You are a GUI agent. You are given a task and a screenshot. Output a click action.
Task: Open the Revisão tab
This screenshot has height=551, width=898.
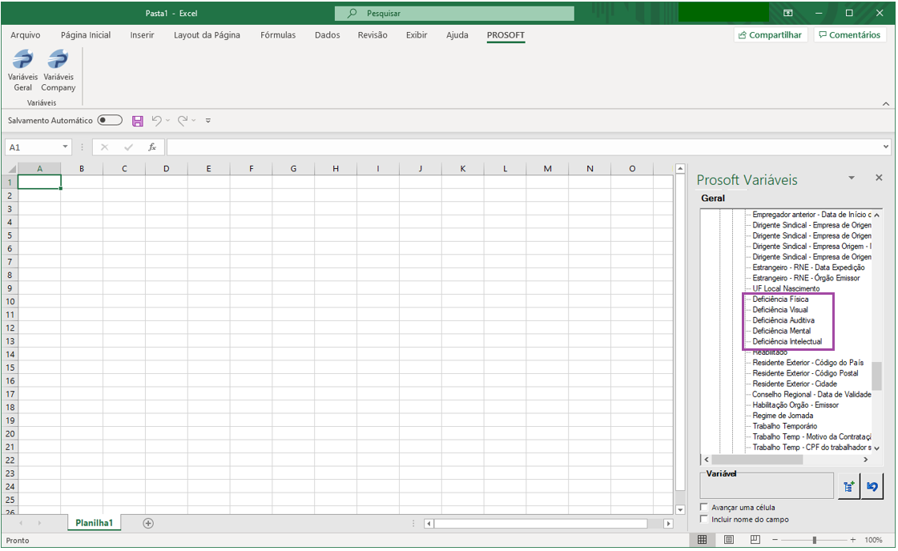pyautogui.click(x=372, y=35)
